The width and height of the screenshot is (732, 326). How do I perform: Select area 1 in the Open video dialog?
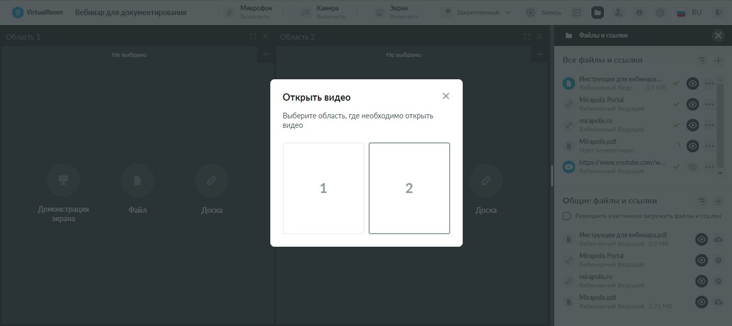point(324,188)
